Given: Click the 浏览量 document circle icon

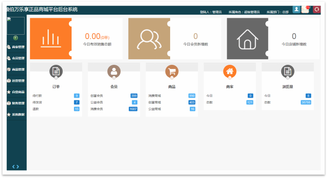Looking at the screenshot, I should (x=288, y=71).
